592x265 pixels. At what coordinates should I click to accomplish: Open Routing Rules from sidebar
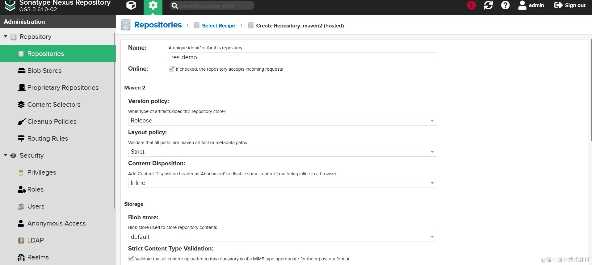point(48,139)
